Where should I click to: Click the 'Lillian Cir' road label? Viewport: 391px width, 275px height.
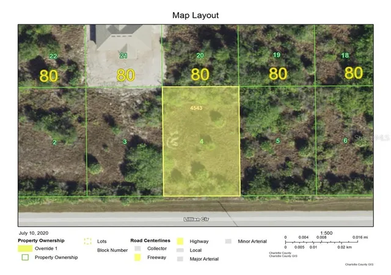pyautogui.click(x=196, y=219)
